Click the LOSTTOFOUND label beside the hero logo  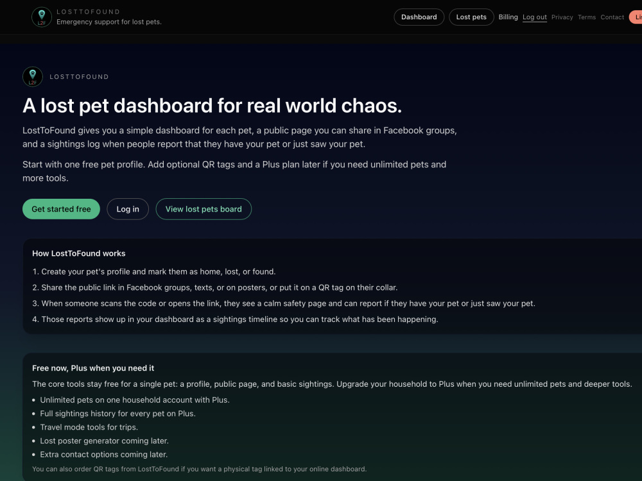[79, 77]
